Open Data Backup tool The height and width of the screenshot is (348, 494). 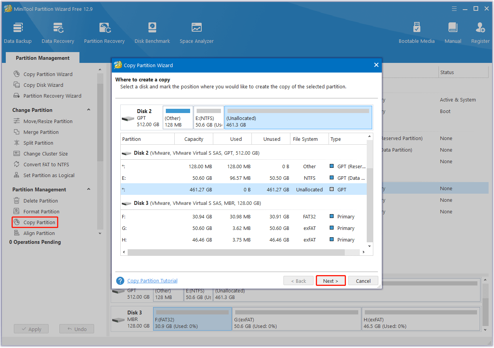[x=18, y=33]
